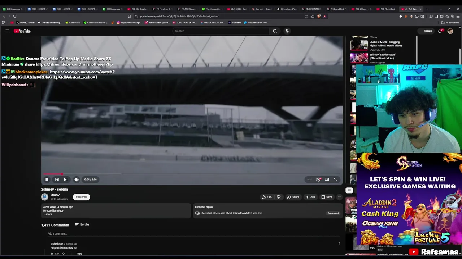
Task: Seek on the video progress bar
Action: [192, 174]
